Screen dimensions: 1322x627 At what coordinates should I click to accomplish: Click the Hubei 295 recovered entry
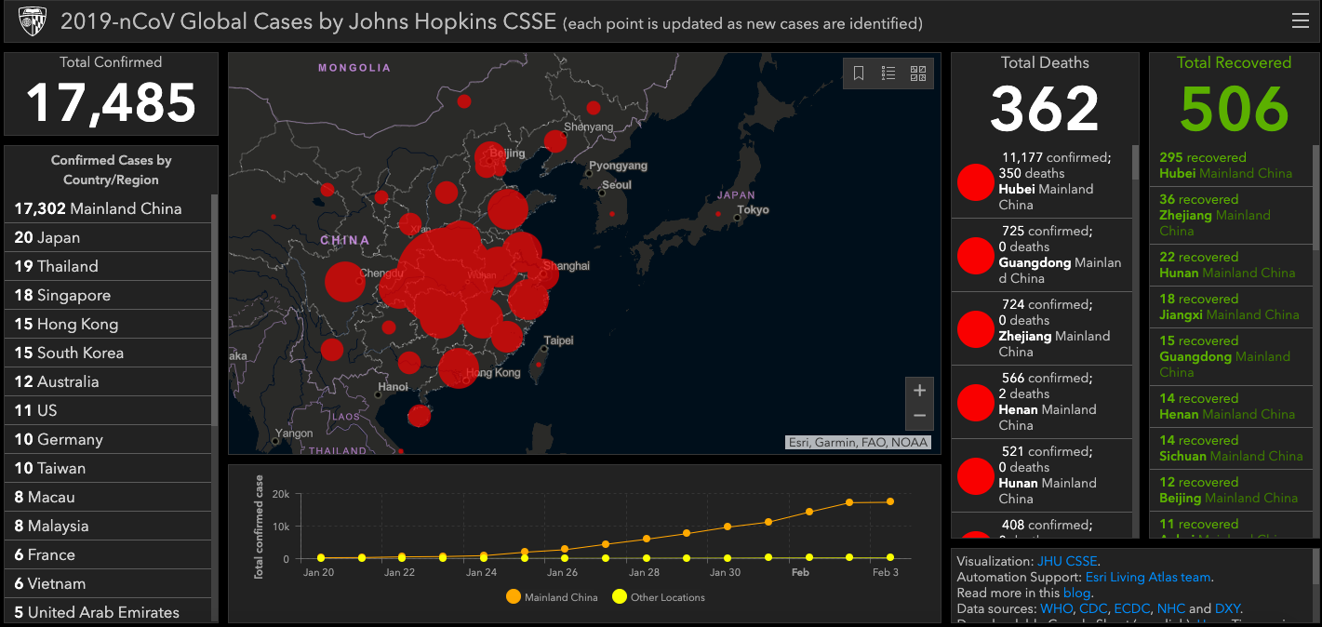[1230, 166]
